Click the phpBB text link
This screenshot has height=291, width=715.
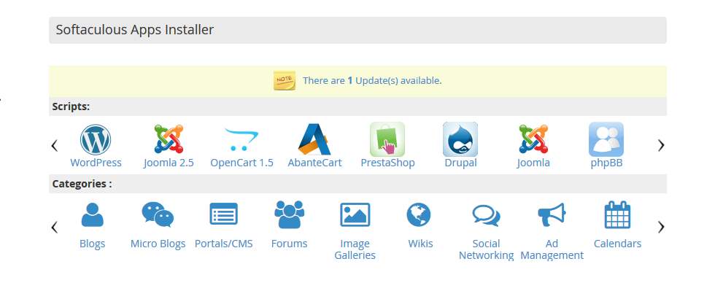[606, 163]
